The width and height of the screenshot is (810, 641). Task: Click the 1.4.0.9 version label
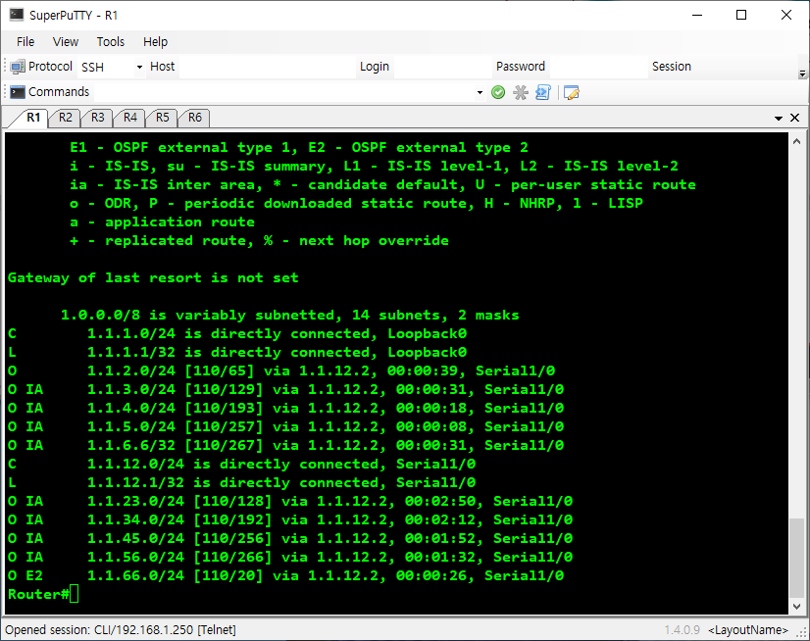pos(682,630)
